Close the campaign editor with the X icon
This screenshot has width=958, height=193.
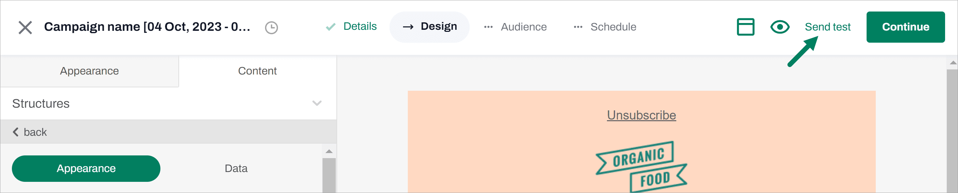[x=25, y=27]
